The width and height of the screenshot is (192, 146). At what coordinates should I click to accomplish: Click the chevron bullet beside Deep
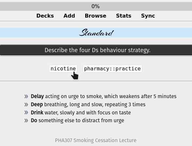pos(26,105)
